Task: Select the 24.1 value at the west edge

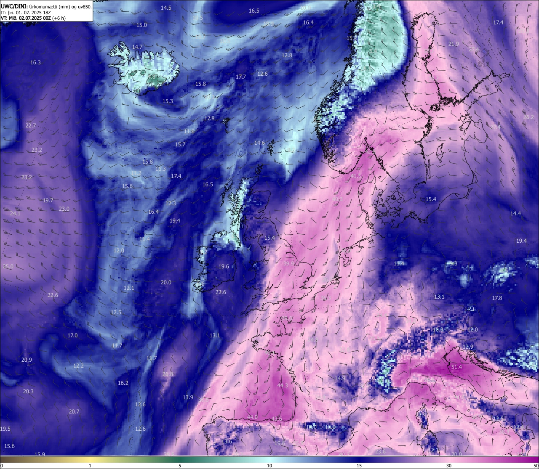Action: pos(15,214)
